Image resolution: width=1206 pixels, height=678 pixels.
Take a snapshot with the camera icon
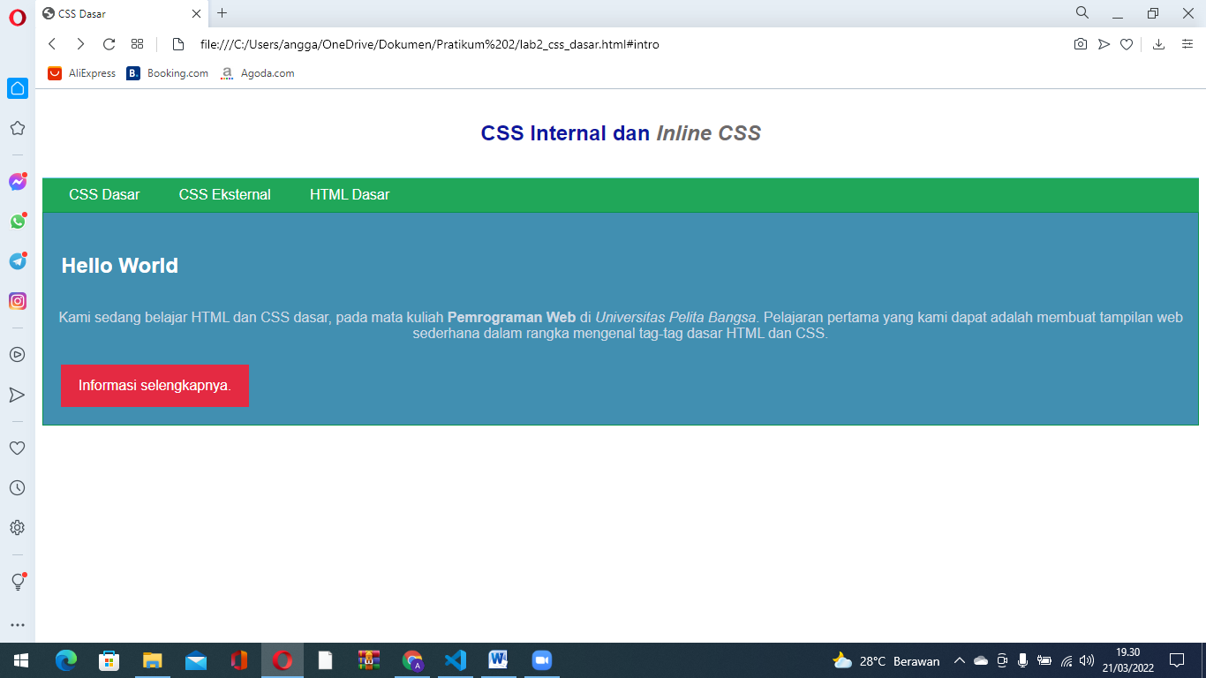(x=1081, y=43)
